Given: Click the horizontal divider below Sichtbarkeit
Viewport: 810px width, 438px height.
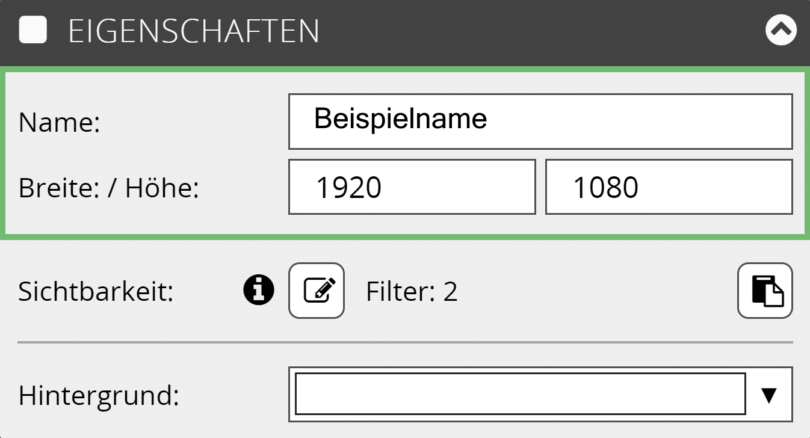Looking at the screenshot, I should [404, 342].
